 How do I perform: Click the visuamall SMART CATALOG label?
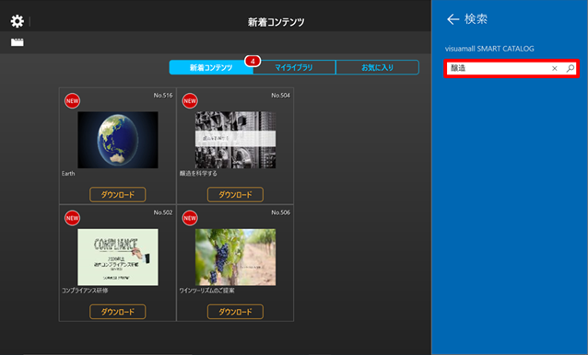pos(489,49)
